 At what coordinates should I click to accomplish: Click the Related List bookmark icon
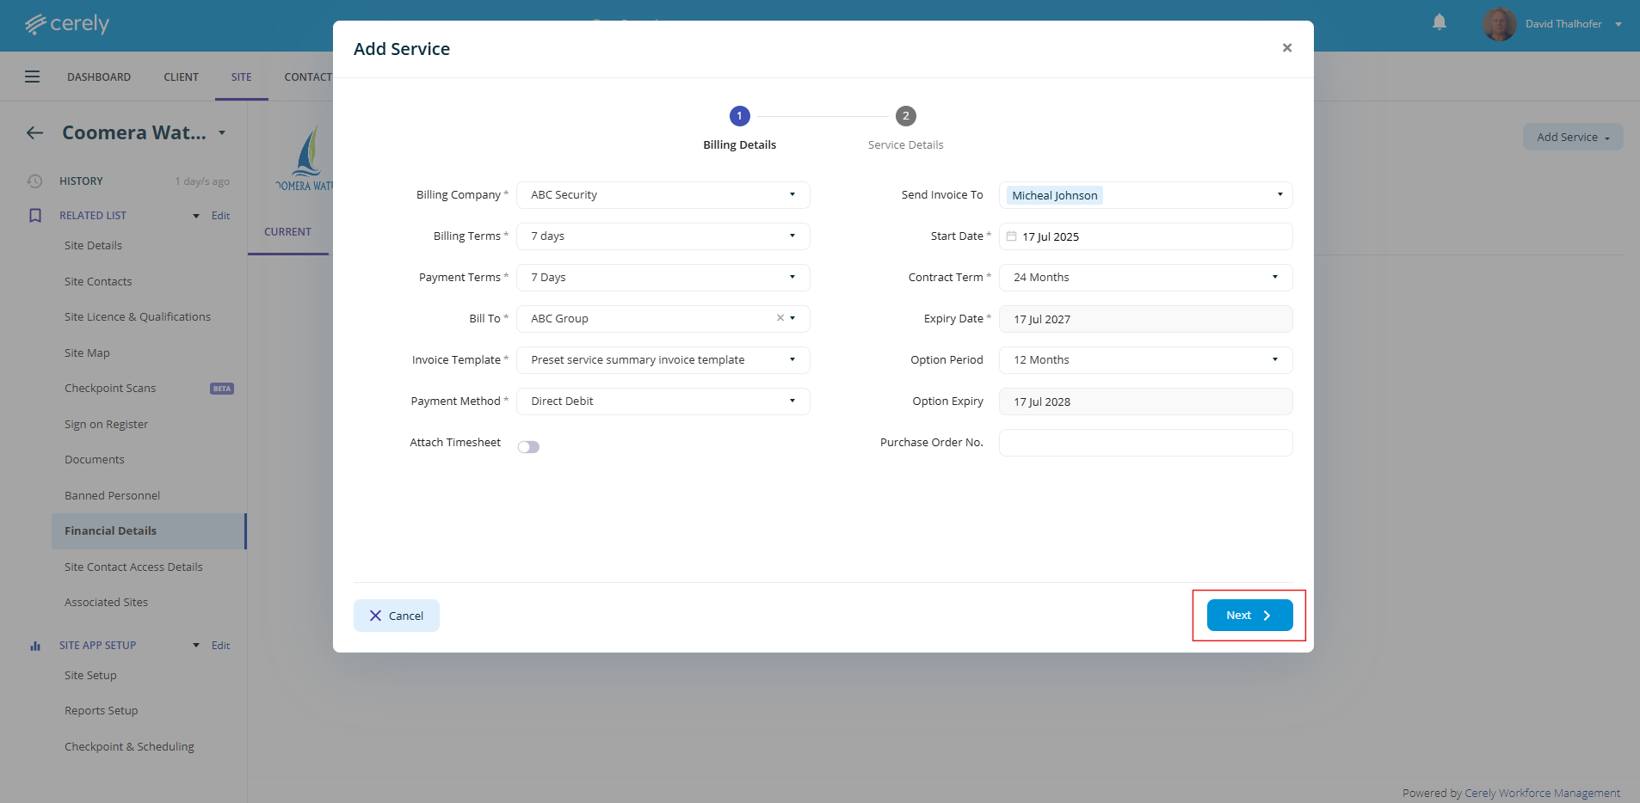point(35,216)
